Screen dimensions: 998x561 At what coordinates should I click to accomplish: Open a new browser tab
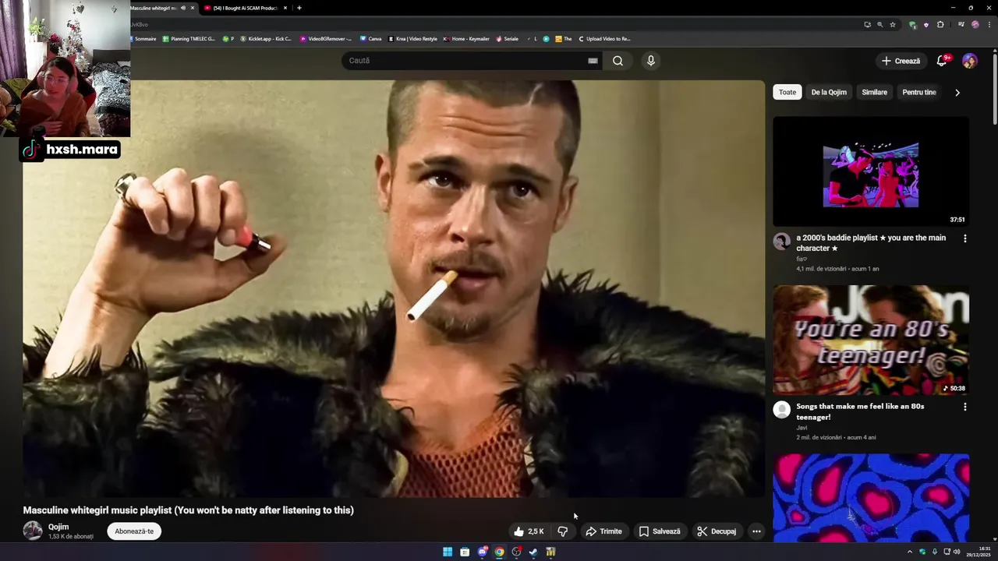[x=299, y=8]
